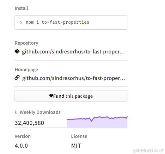Copy the npm i to-fast-properties command
Screen dimensions: 165x154
pyautogui.click(x=58, y=22)
